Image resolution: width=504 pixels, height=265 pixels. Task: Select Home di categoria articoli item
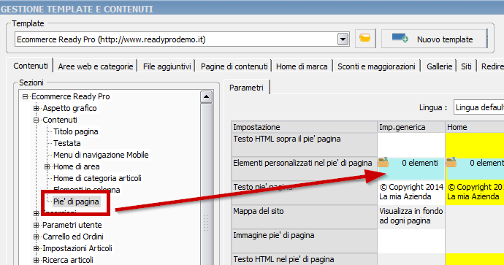click(x=97, y=178)
